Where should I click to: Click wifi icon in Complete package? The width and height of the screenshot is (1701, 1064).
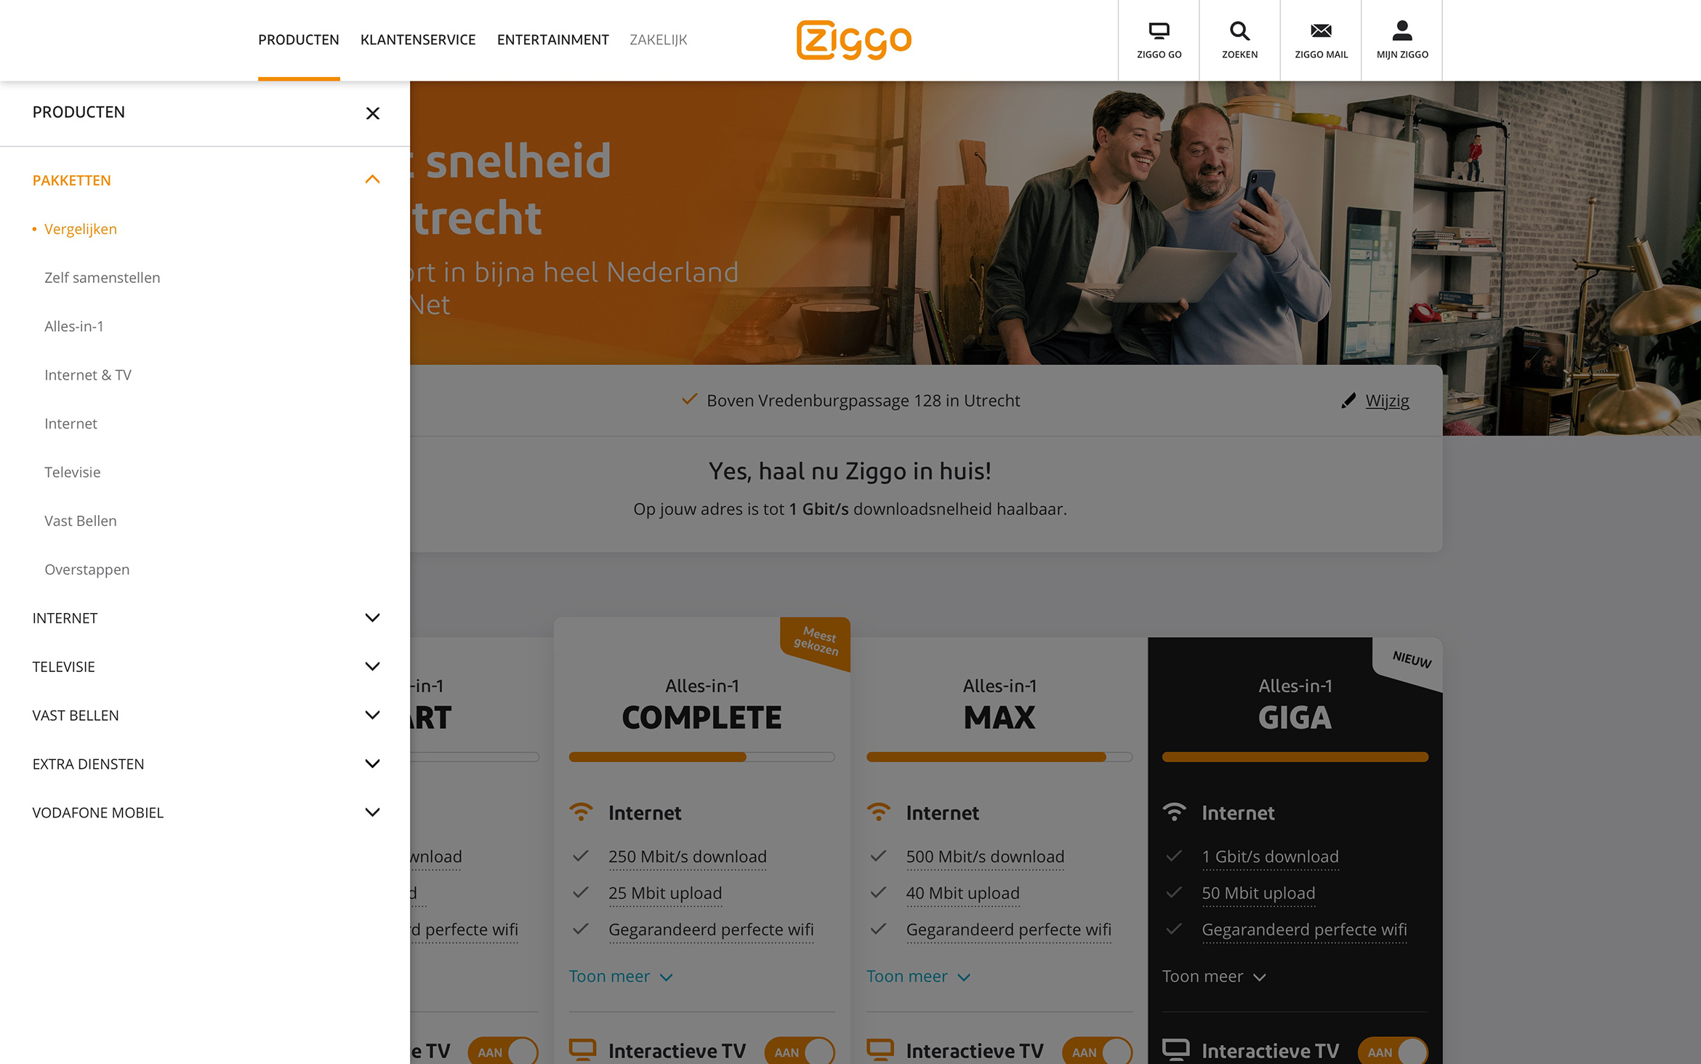pyautogui.click(x=581, y=812)
